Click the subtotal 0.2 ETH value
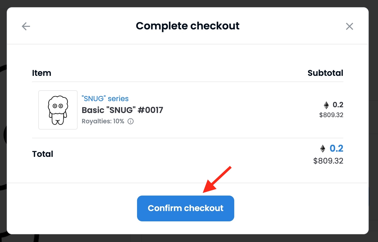Screen dimensions: 378x242 tap(338, 105)
